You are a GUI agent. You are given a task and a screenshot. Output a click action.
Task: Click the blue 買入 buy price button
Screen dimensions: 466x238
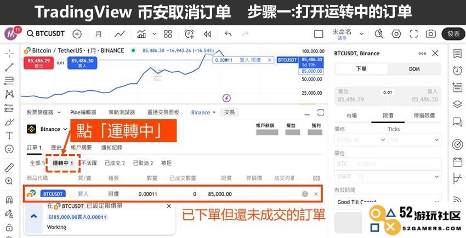82,63
